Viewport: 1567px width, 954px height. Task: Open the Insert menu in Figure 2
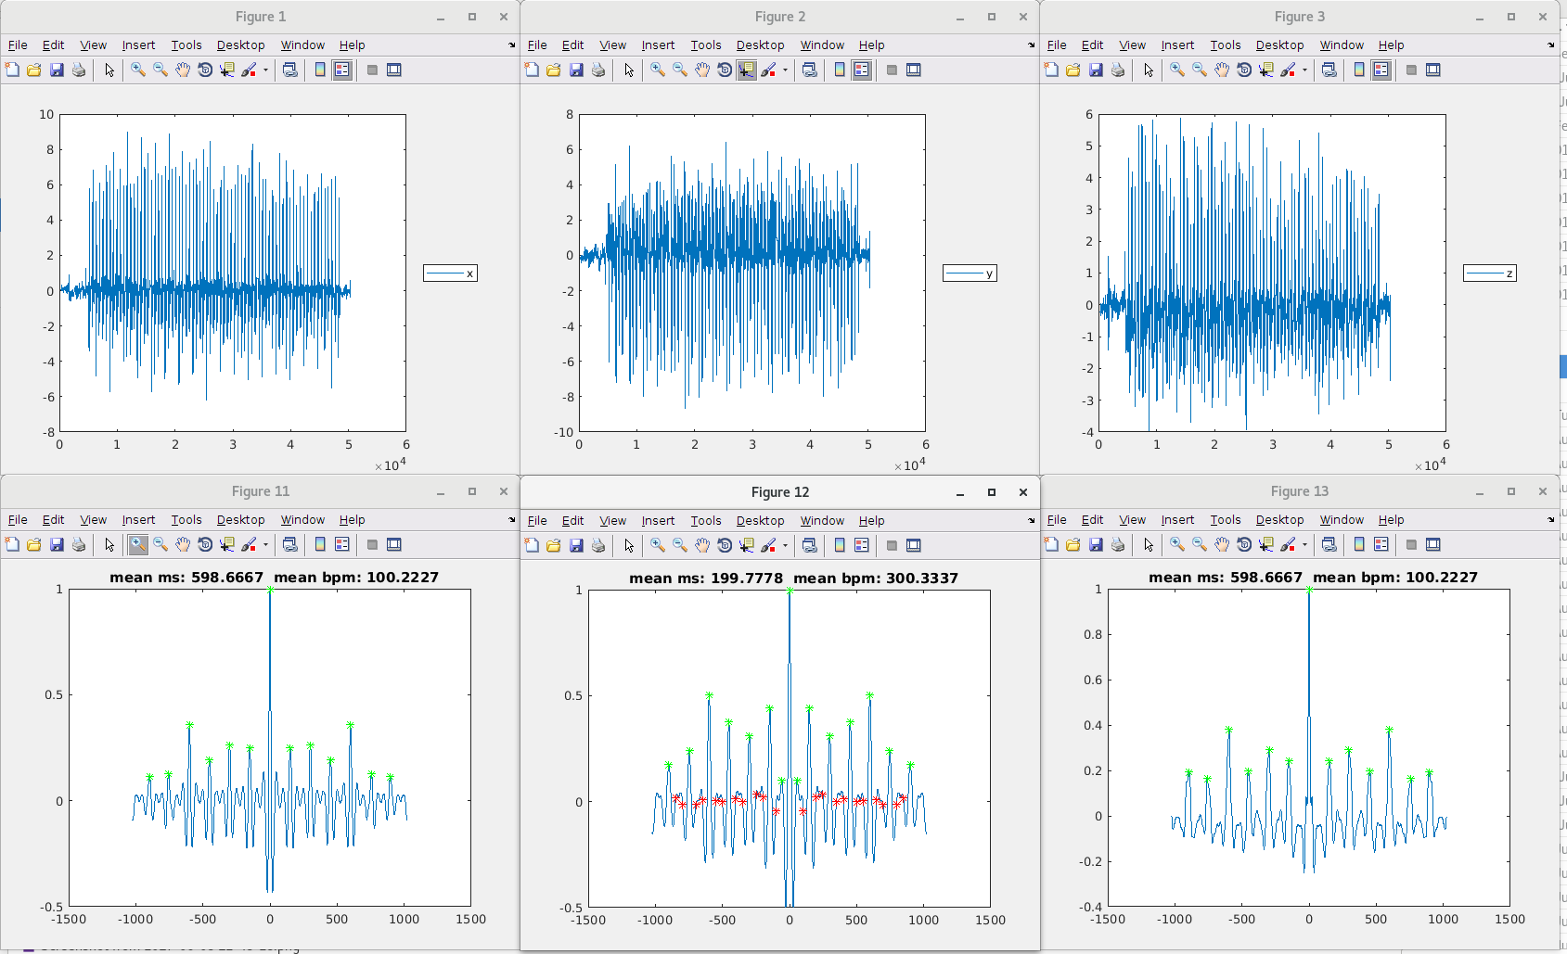658,45
